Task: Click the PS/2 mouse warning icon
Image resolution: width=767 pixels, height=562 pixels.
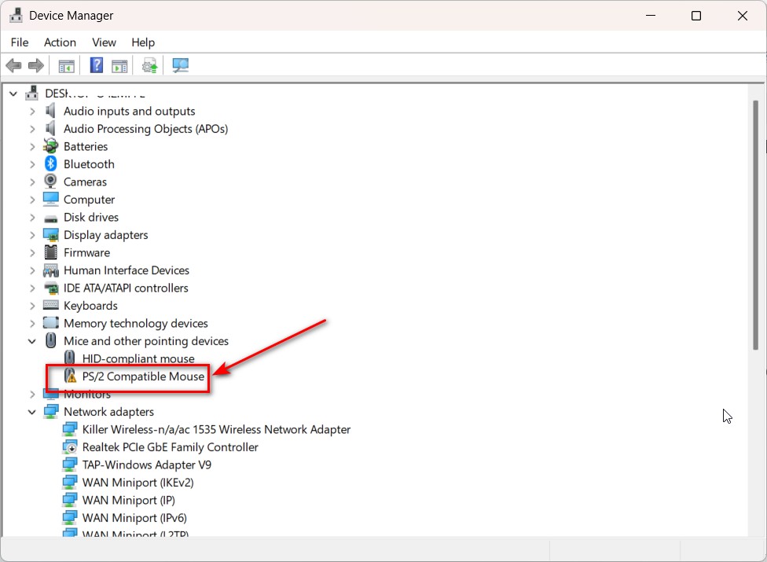Action: 71,377
